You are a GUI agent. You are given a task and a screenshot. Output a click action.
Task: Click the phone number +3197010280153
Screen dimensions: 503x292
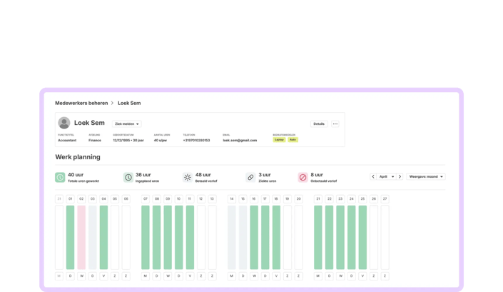click(196, 140)
